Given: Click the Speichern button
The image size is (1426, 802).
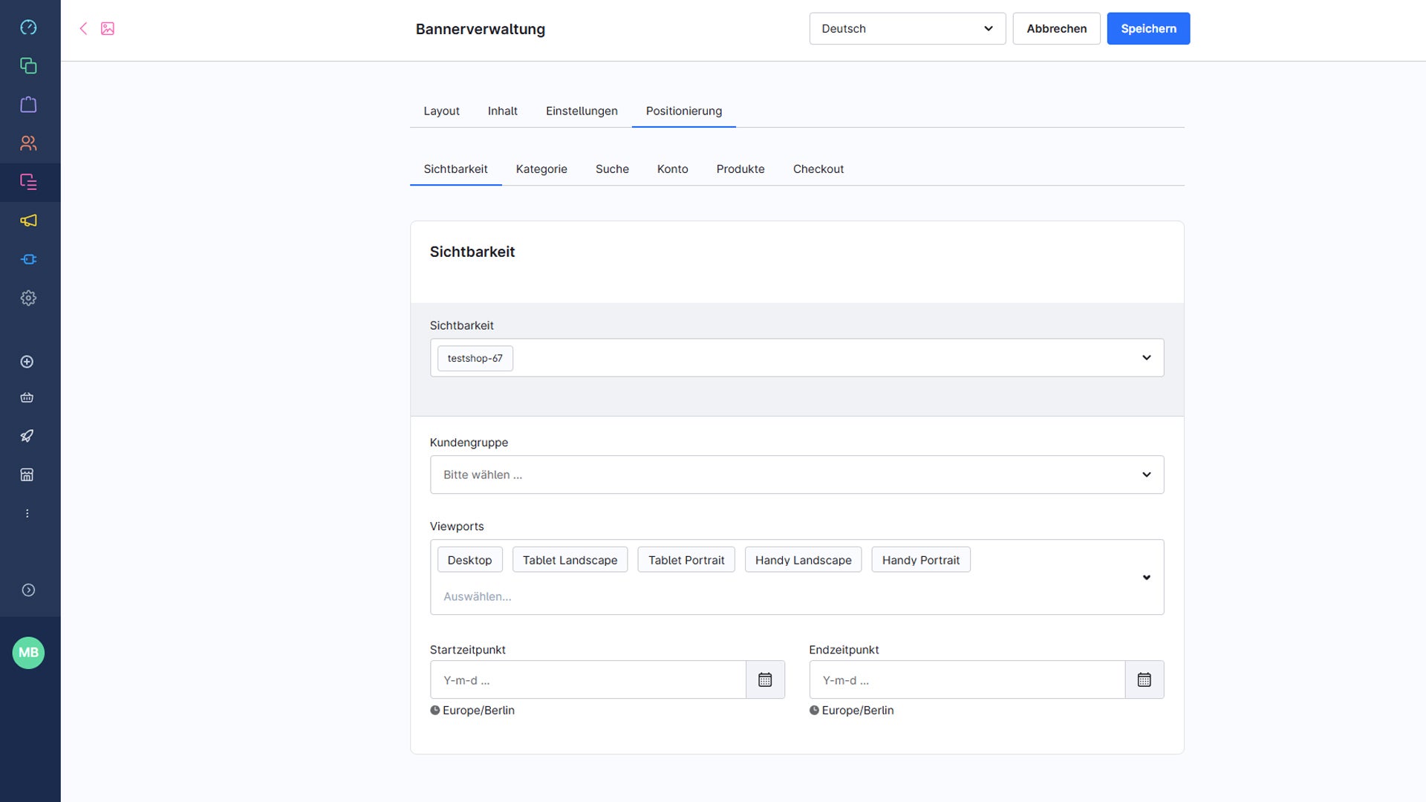Looking at the screenshot, I should (1147, 28).
